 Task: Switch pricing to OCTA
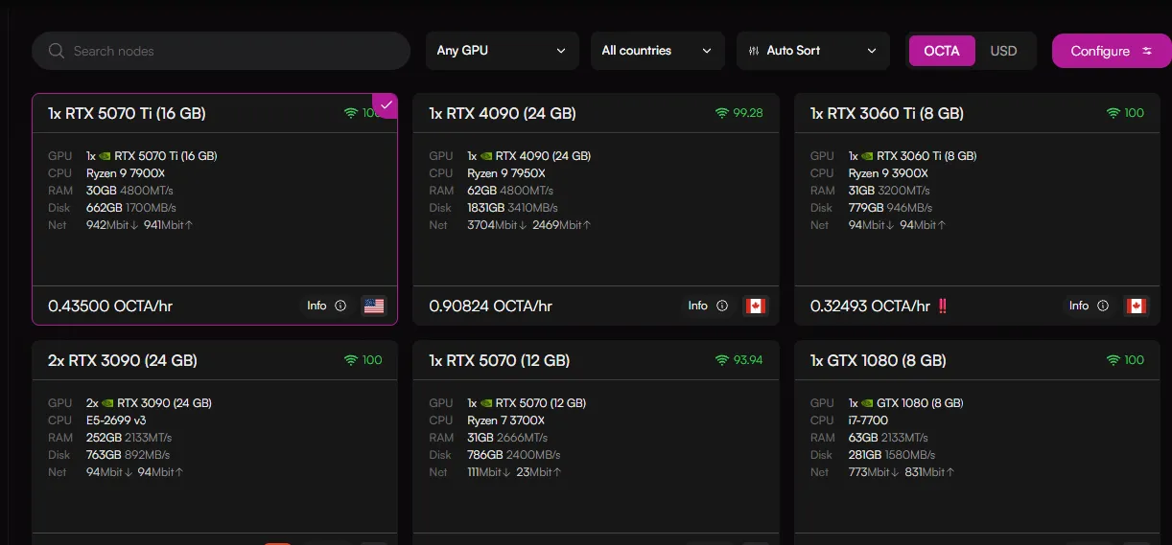942,51
